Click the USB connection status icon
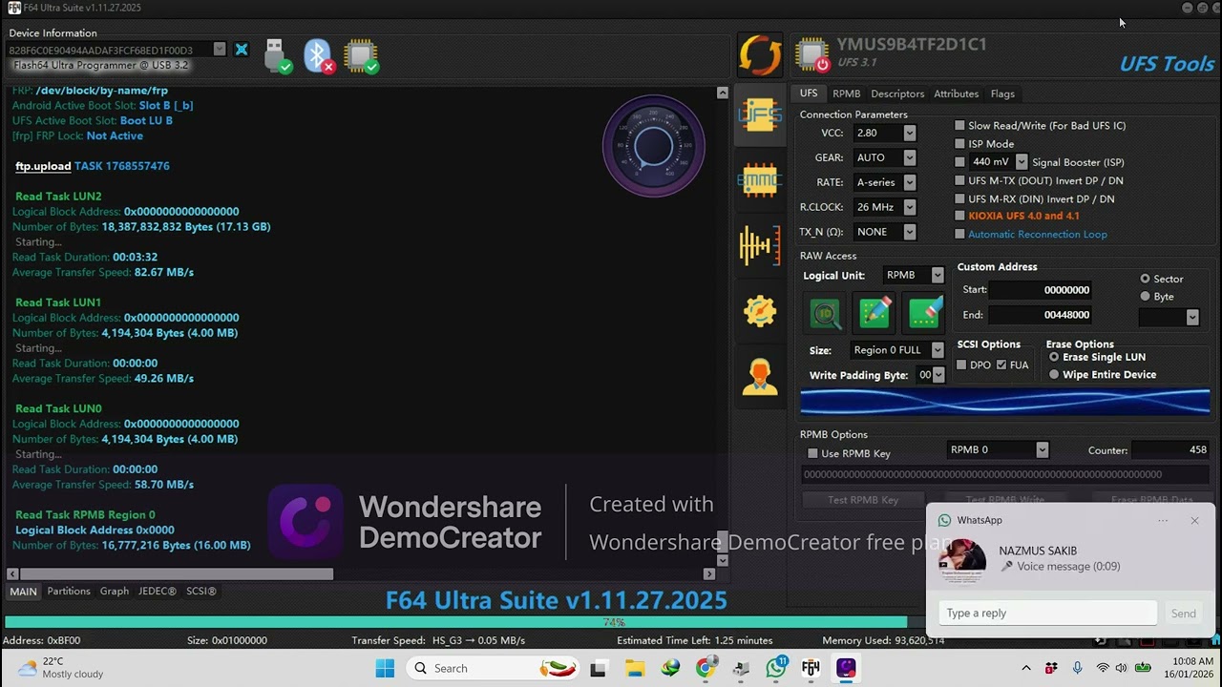 (277, 56)
